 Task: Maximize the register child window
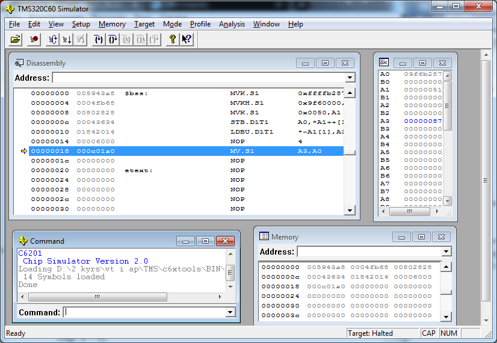tap(422, 63)
